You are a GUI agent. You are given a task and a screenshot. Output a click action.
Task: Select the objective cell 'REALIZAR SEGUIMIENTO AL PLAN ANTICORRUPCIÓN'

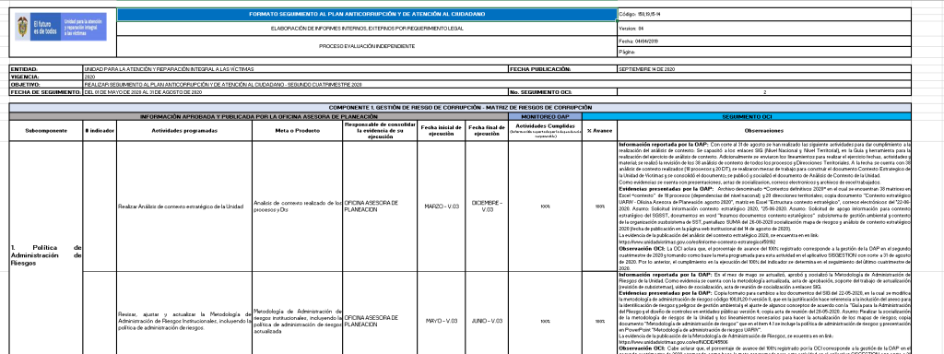[x=497, y=85]
